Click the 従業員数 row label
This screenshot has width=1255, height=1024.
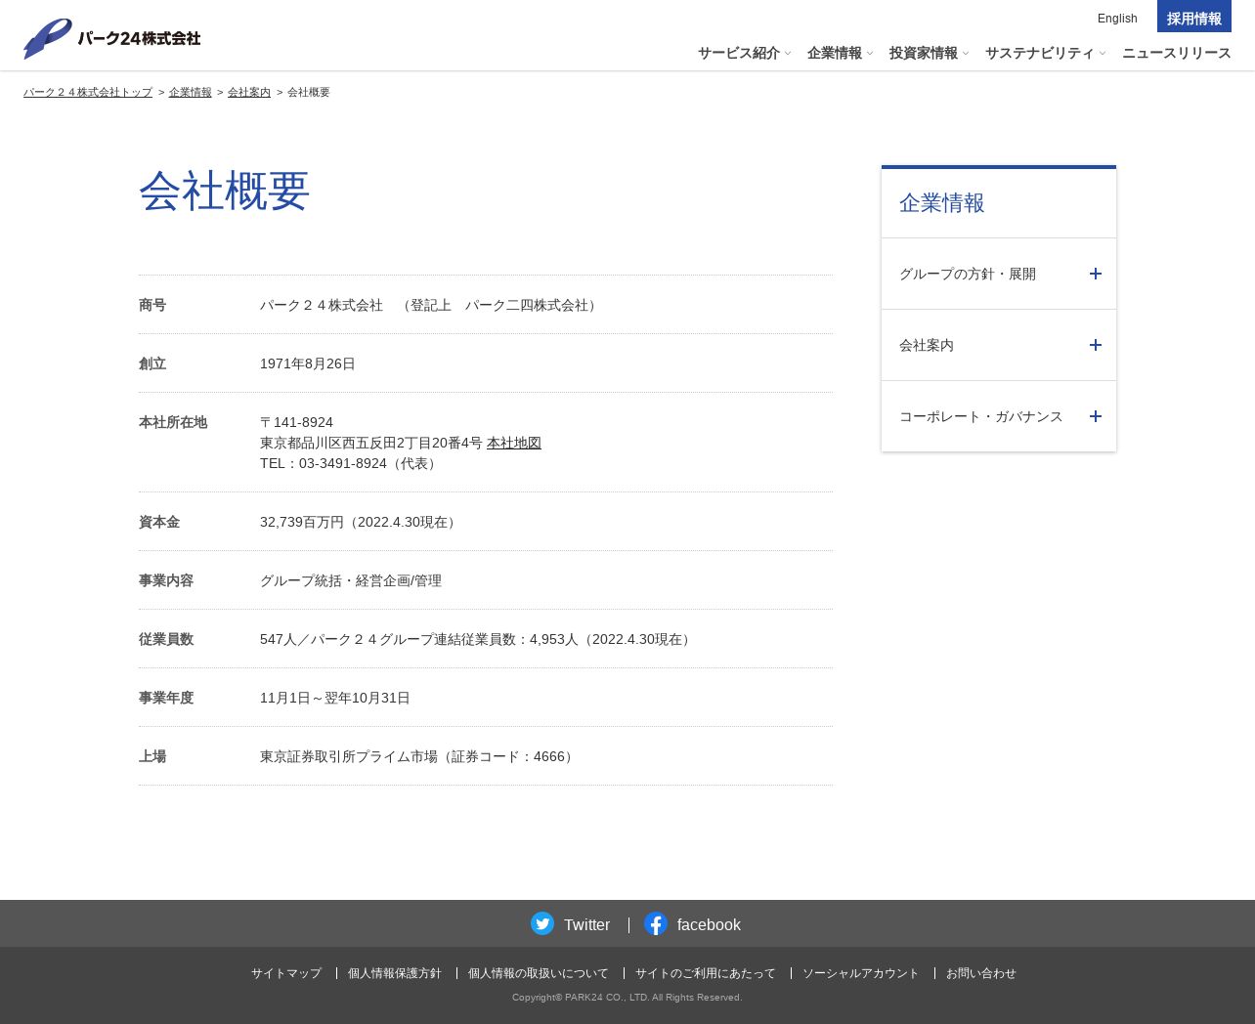(166, 639)
